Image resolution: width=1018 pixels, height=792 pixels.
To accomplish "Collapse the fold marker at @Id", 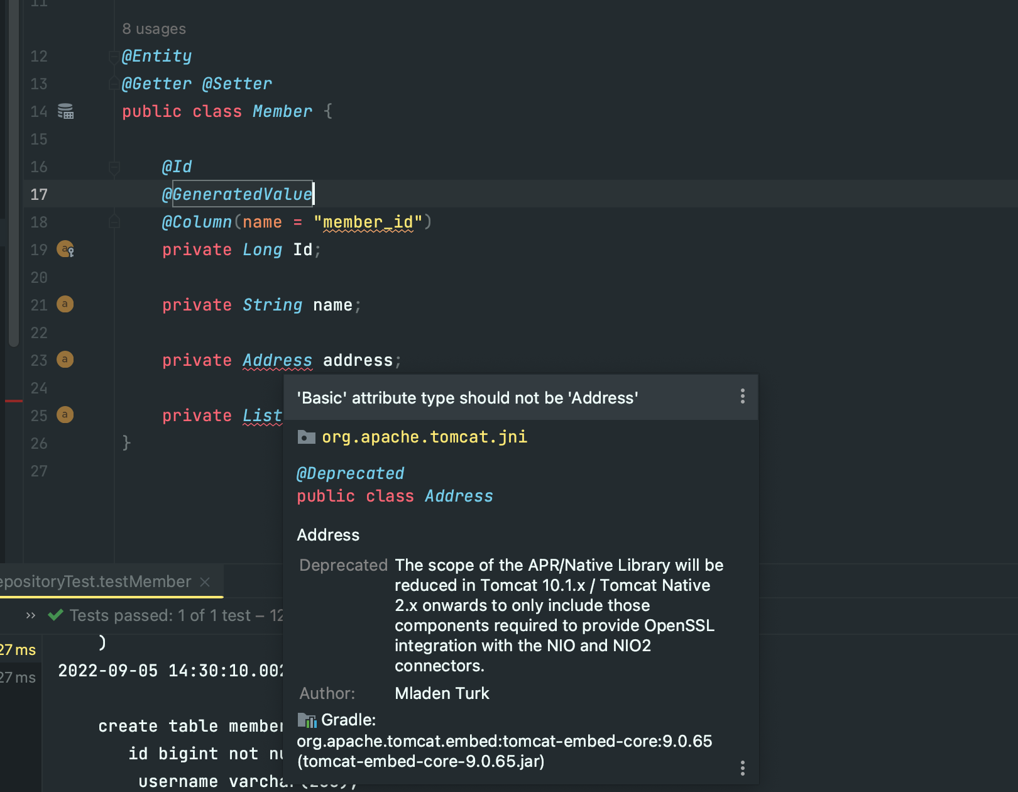I will (114, 167).
